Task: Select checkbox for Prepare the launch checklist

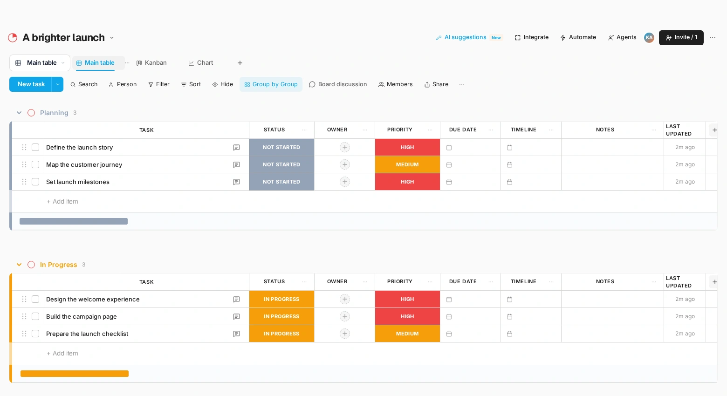Action: (x=35, y=334)
